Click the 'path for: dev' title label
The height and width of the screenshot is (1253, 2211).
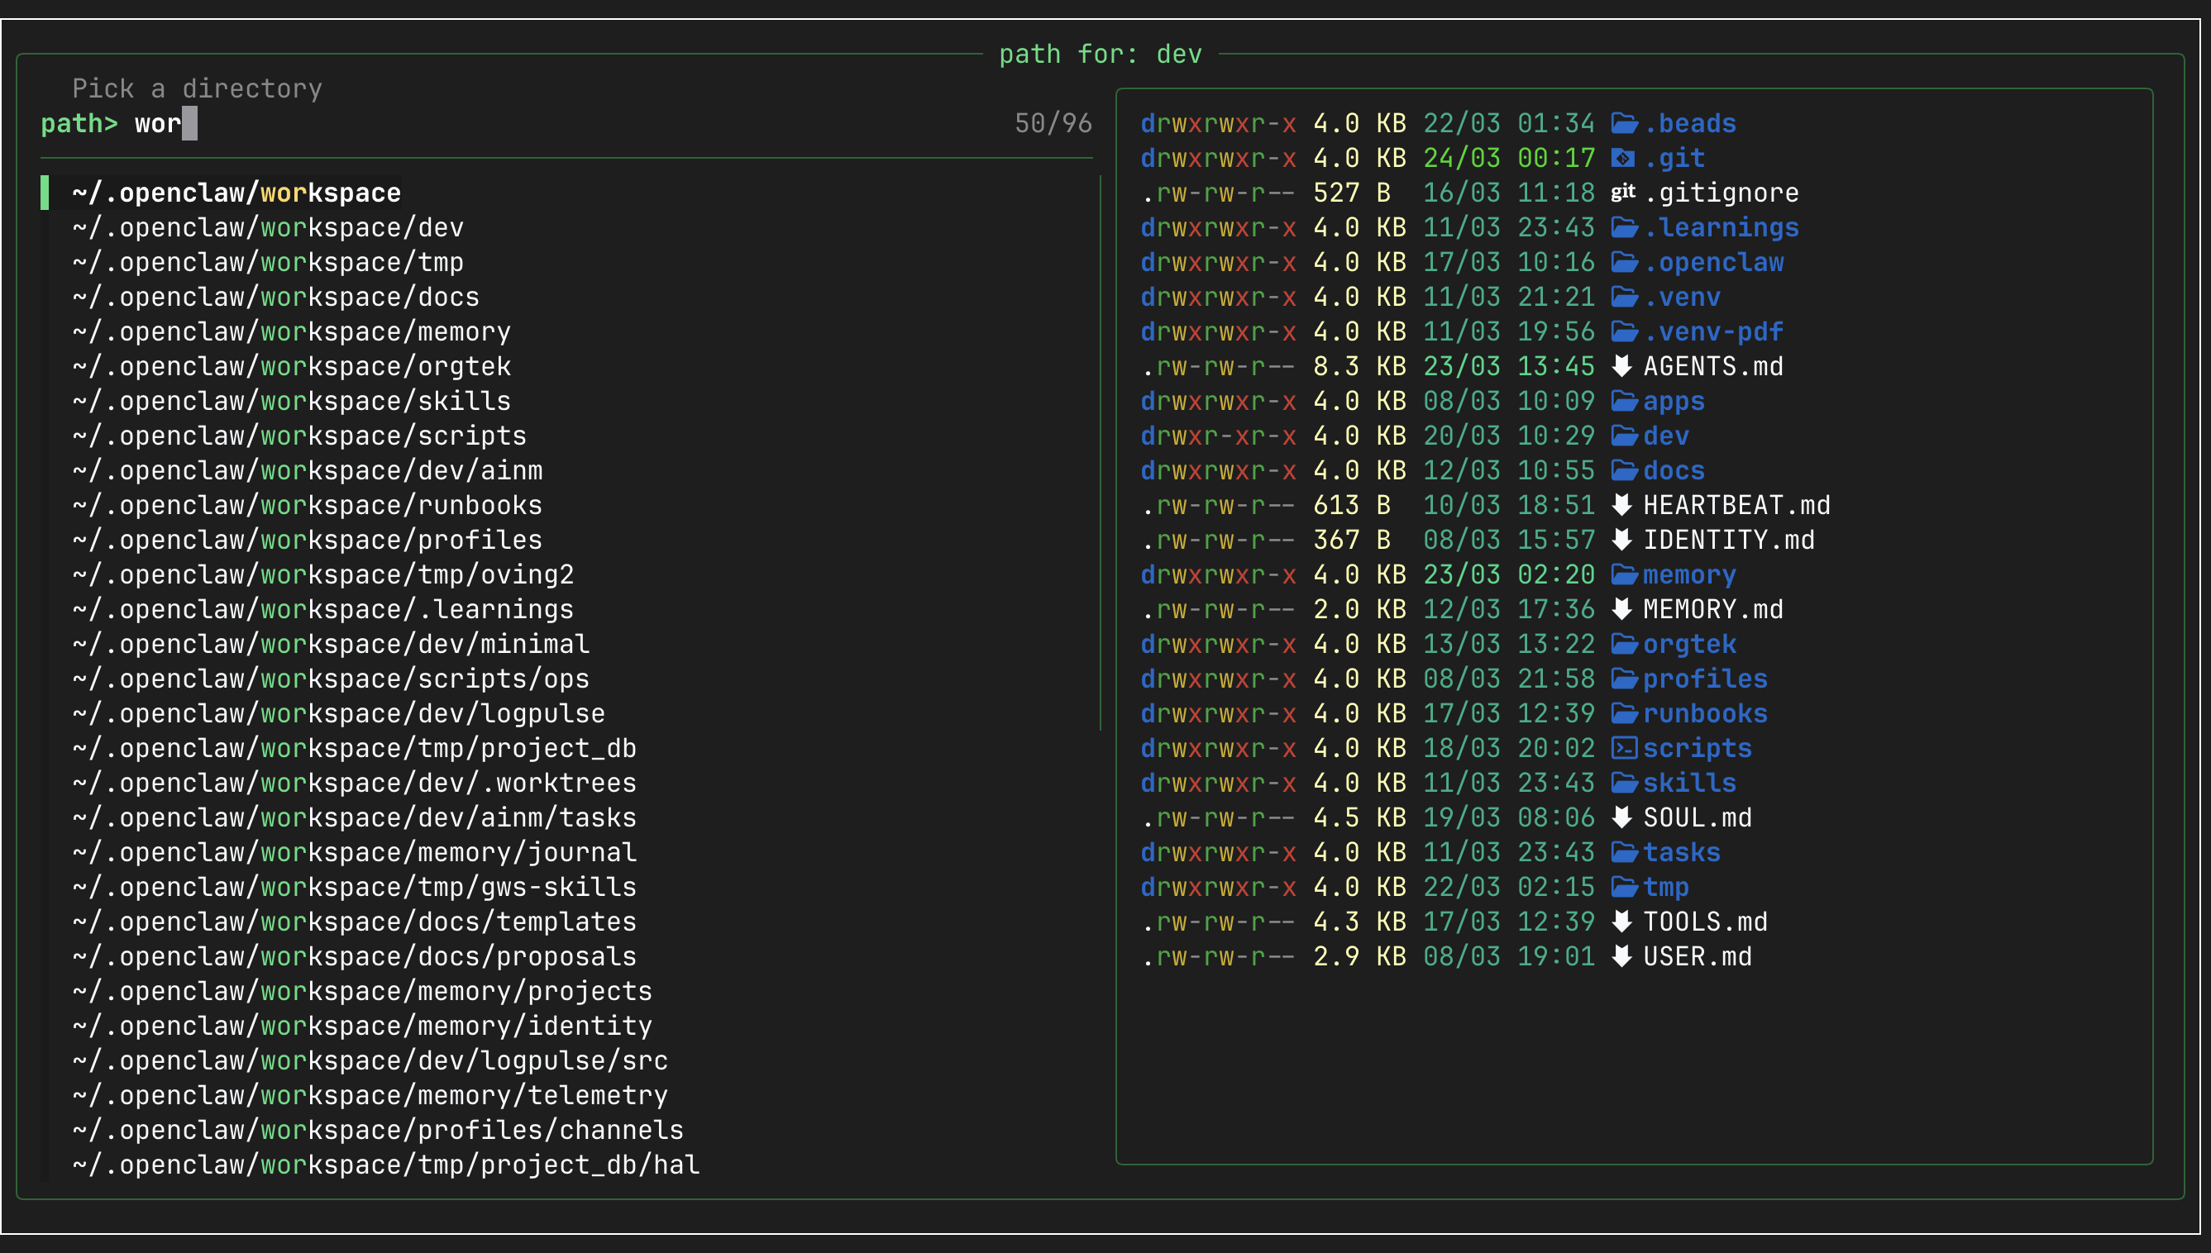point(1101,54)
